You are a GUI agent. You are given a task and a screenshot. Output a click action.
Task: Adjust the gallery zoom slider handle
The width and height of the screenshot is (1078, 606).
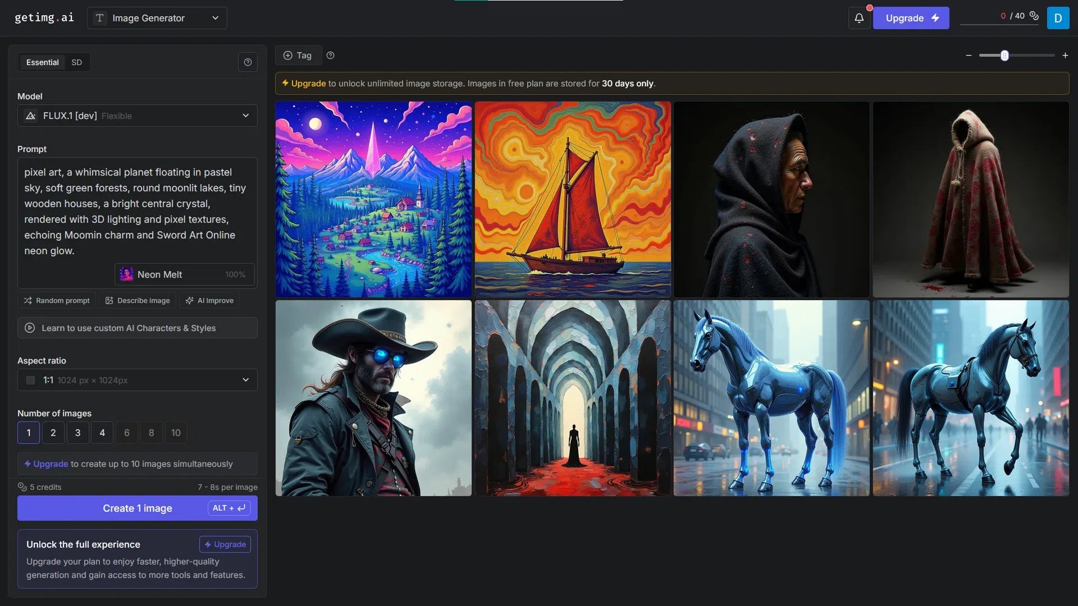pyautogui.click(x=1004, y=55)
